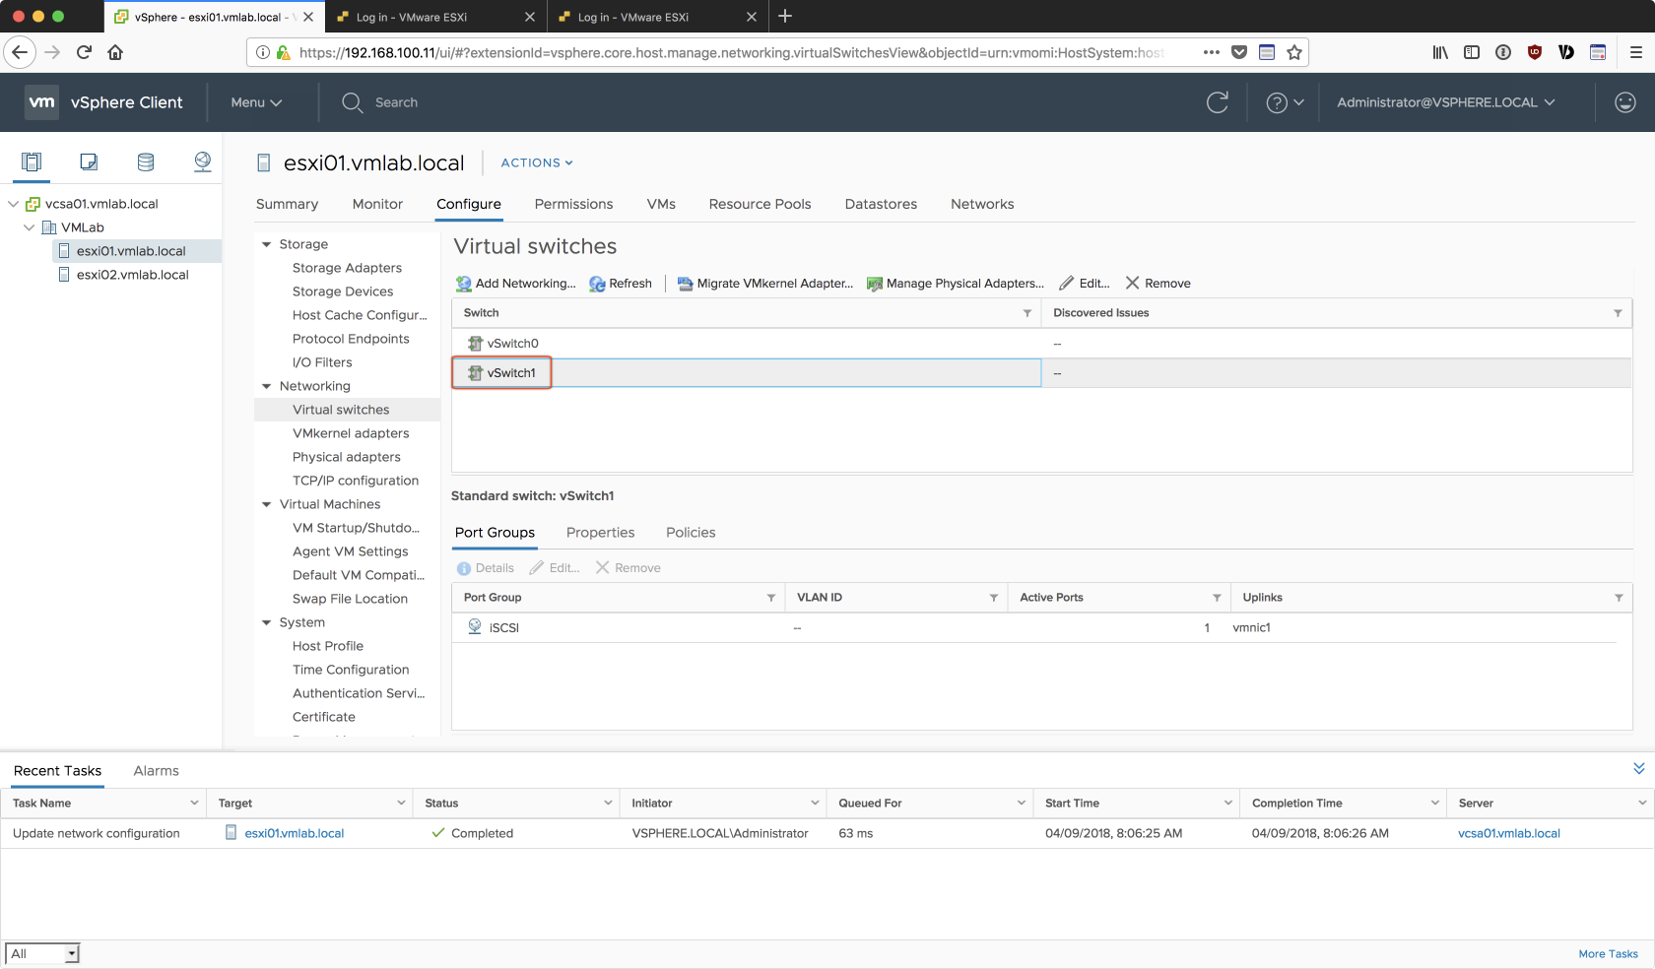Click the vSphere search field
Viewport: 1655px width, 969px height.
pyautogui.click(x=396, y=102)
